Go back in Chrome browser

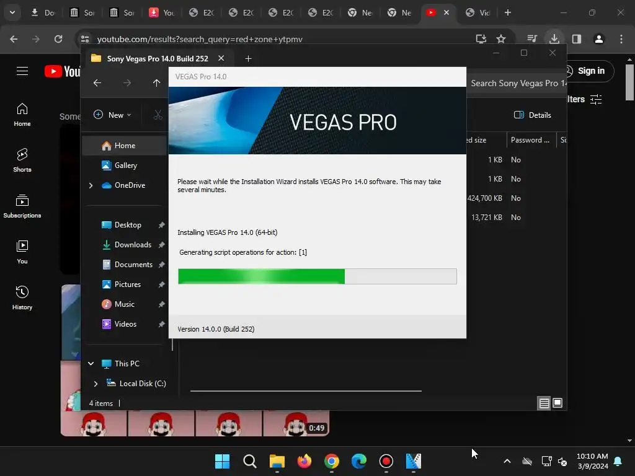pyautogui.click(x=14, y=39)
